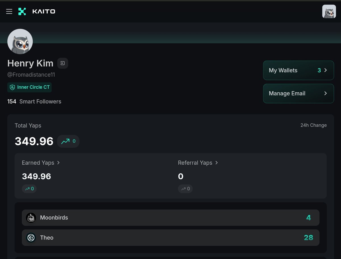Expand the My Wallets chevron arrow
This screenshot has width=341, height=259.
point(326,70)
